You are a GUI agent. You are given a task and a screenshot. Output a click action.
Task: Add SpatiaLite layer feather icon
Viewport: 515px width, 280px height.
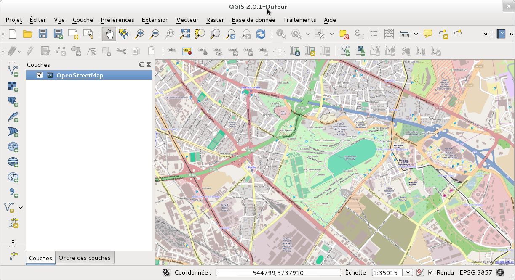[13, 116]
